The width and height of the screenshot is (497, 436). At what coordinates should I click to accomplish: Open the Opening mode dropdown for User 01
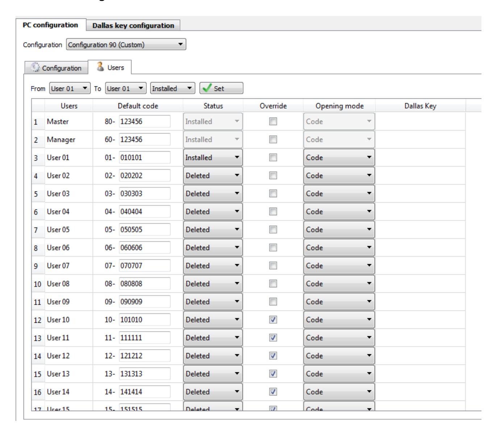[x=339, y=158]
